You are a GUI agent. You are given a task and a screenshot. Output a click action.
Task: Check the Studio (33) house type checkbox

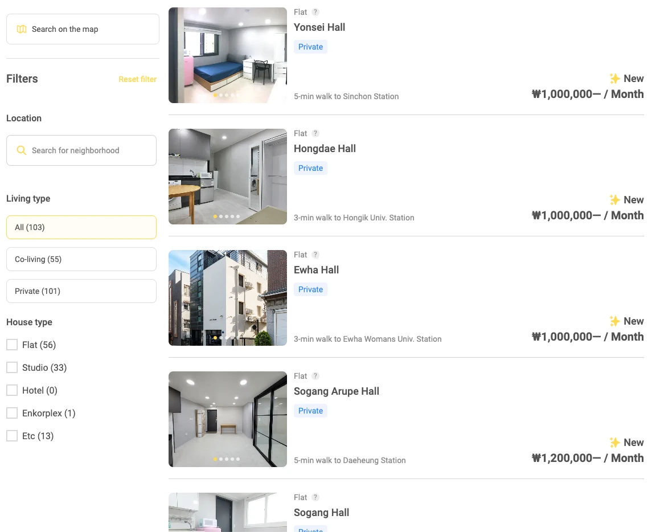click(x=12, y=367)
